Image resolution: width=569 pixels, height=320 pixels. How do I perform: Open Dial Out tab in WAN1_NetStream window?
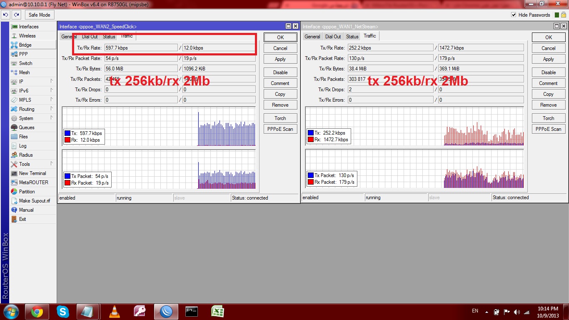click(x=333, y=37)
